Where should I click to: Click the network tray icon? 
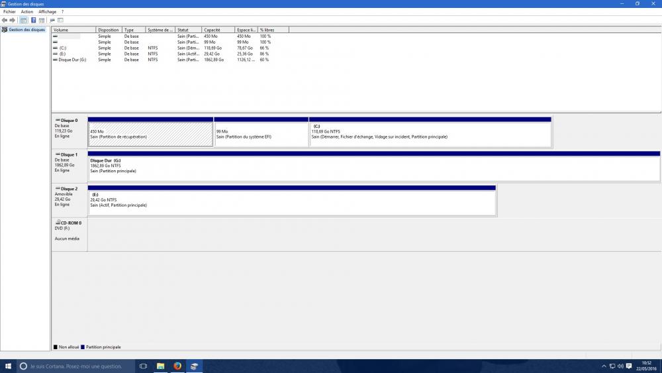pos(612,366)
